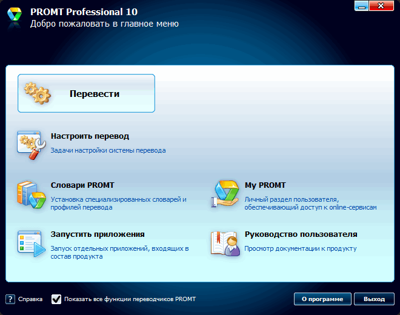Toggle the Показать все функции переводчиков PROMT checkbox
Screen dimensions: 400x315
(56, 299)
